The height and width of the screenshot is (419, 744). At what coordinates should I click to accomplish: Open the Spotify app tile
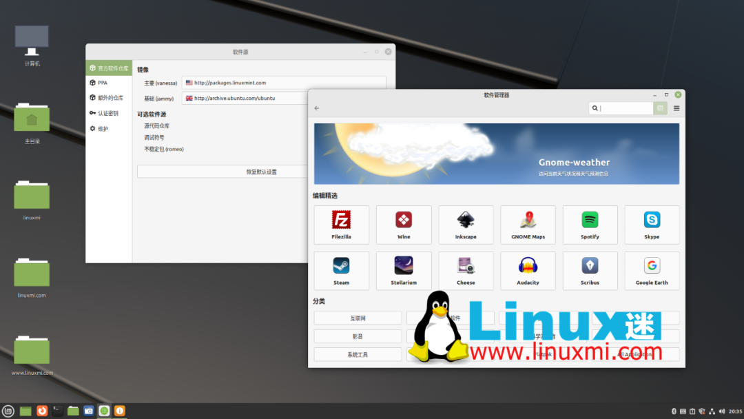tap(590, 225)
